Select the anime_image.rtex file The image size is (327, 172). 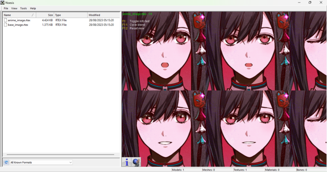(19, 20)
